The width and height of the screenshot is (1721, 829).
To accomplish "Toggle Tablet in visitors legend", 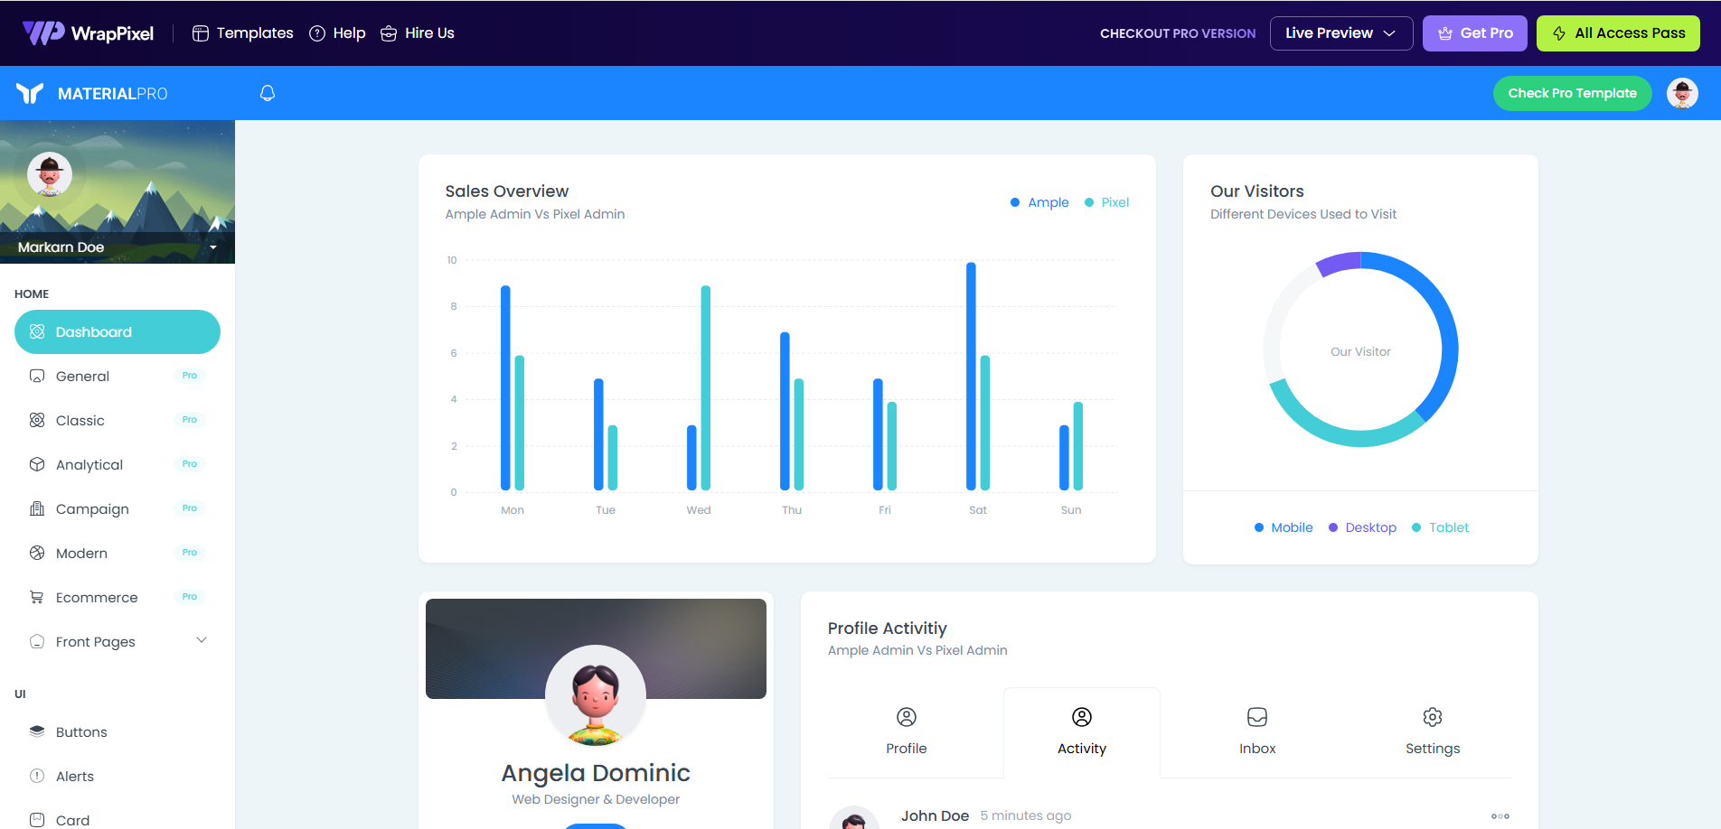I will click(1440, 527).
